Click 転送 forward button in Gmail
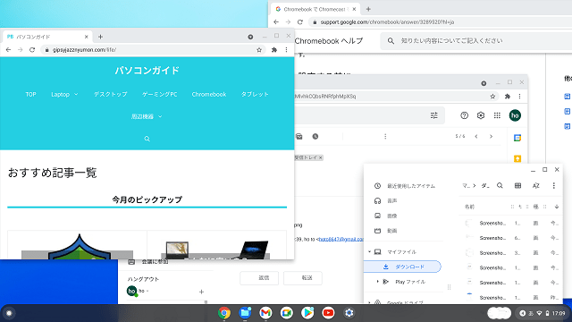The image size is (572, 322). 303,278
